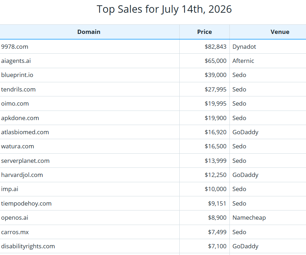Click the openos.ai domain
The width and height of the screenshot is (306, 255).
14,218
